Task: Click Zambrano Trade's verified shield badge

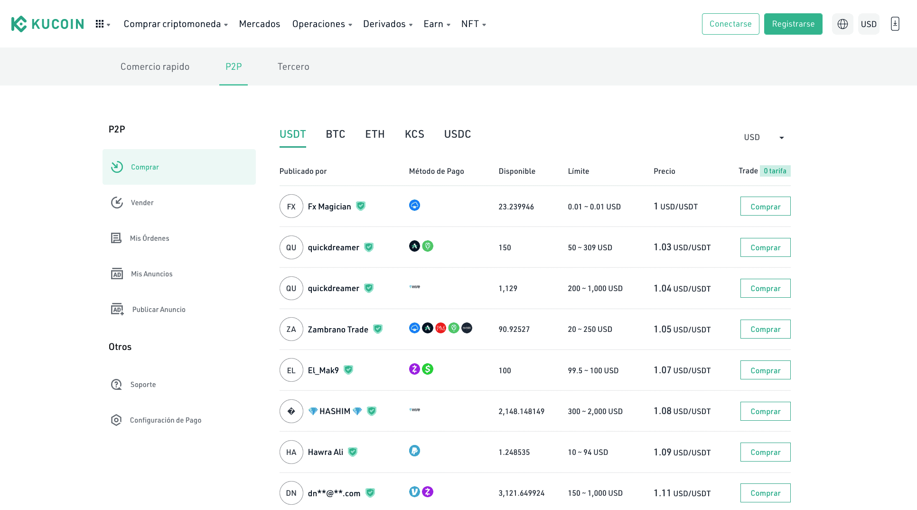Action: tap(378, 329)
